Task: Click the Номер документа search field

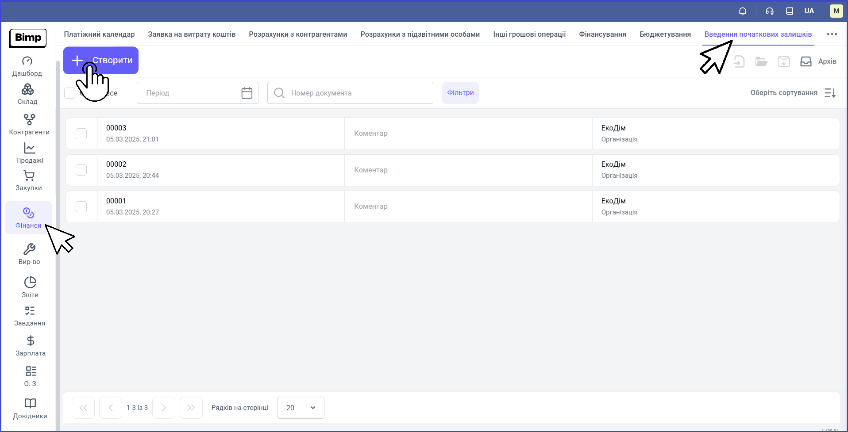Action: tap(350, 93)
